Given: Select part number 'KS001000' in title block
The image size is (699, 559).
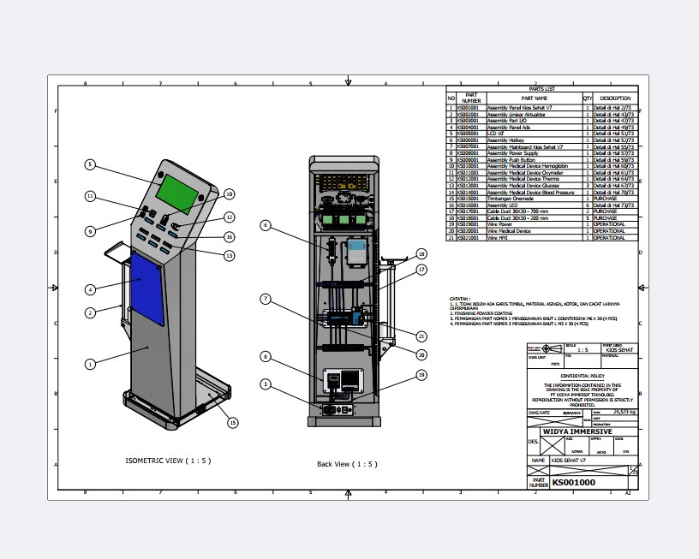Looking at the screenshot, I should tap(573, 483).
